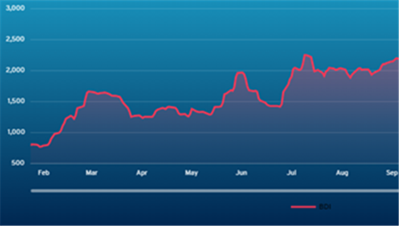Click the '1,000' y-axis value
The image size is (399, 226).
(x=16, y=132)
